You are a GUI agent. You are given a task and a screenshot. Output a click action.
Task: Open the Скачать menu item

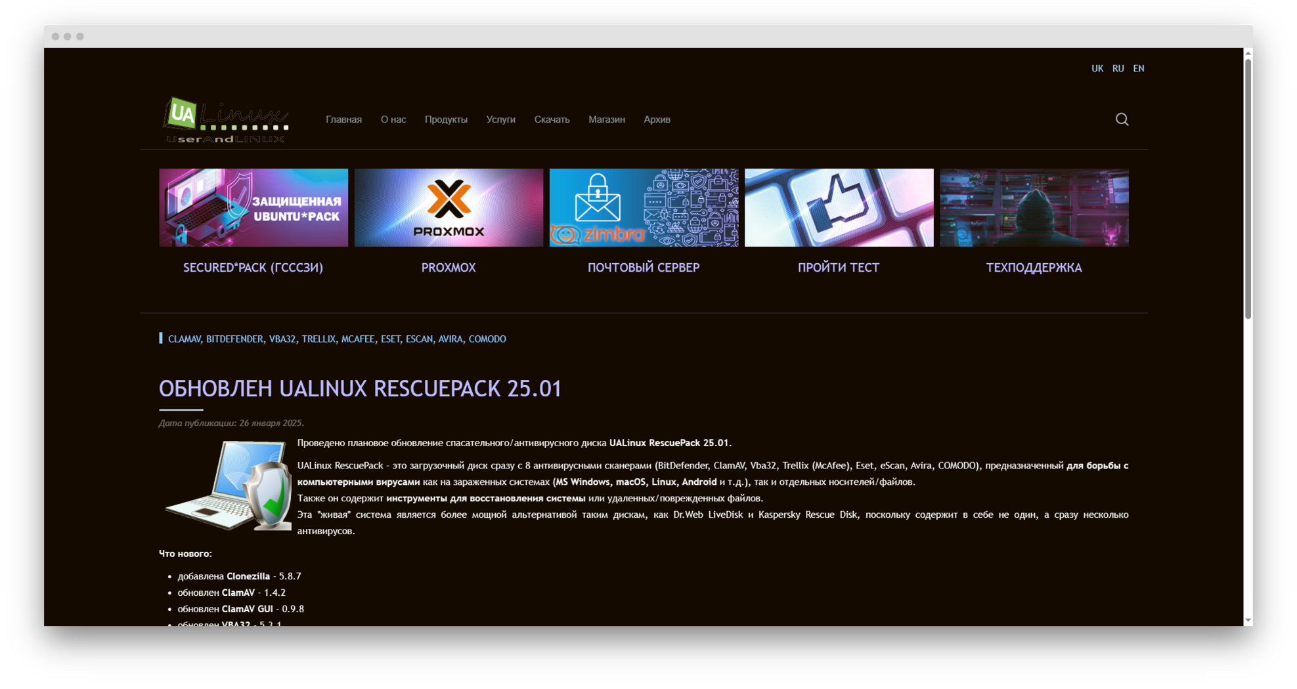click(552, 119)
